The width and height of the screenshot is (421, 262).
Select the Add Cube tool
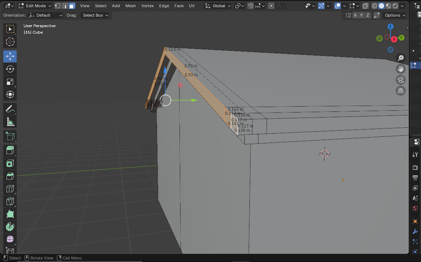coord(10,136)
